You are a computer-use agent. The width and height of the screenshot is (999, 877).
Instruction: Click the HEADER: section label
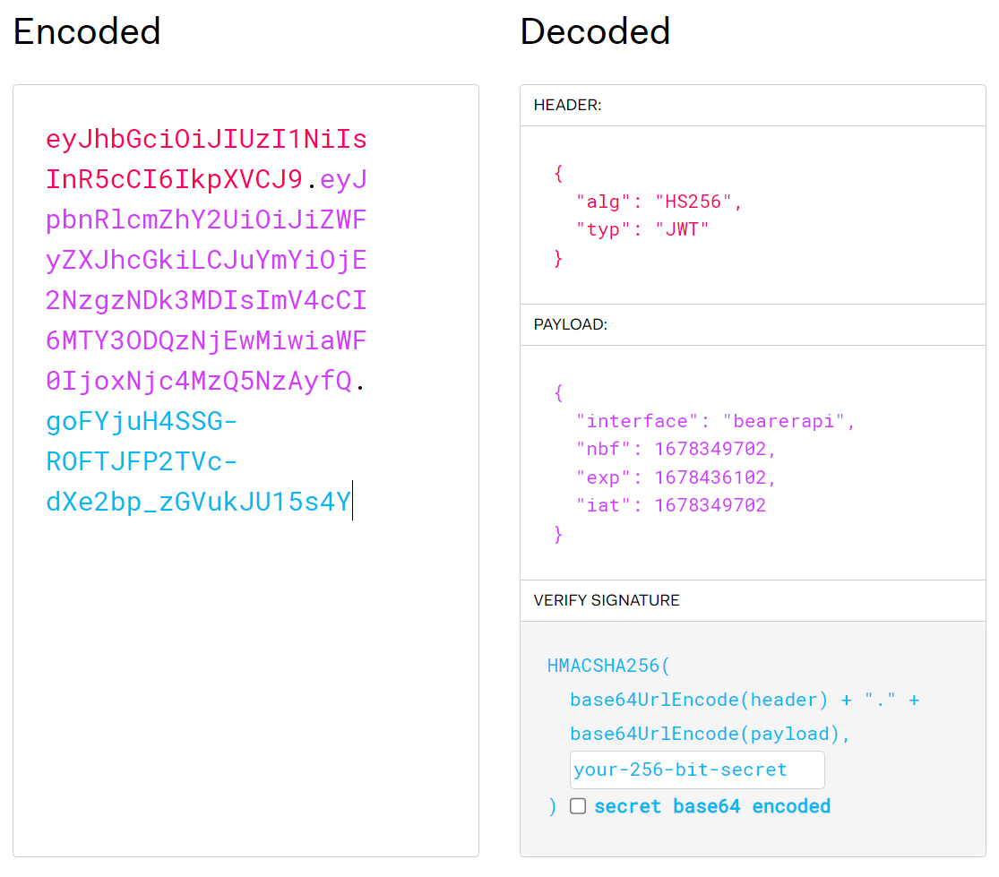tap(567, 105)
